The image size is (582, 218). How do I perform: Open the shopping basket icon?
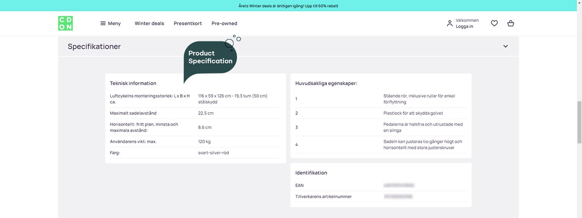pos(510,23)
